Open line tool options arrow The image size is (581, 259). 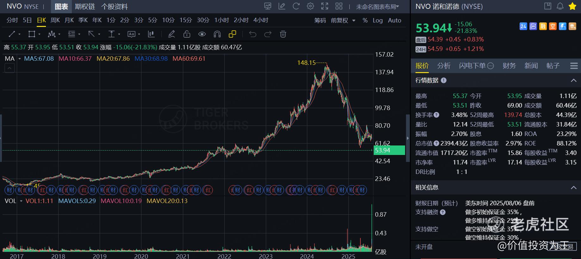tap(20, 34)
